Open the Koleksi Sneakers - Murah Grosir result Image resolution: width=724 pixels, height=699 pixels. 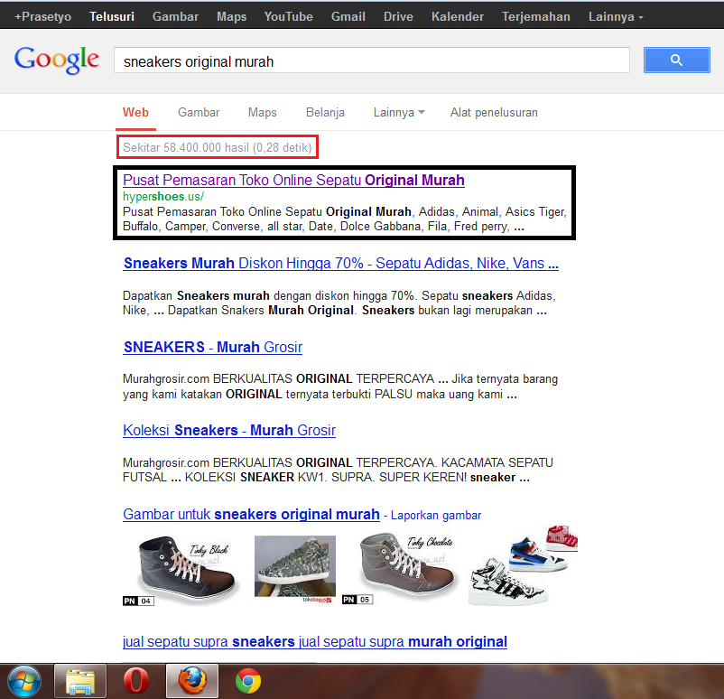[229, 430]
